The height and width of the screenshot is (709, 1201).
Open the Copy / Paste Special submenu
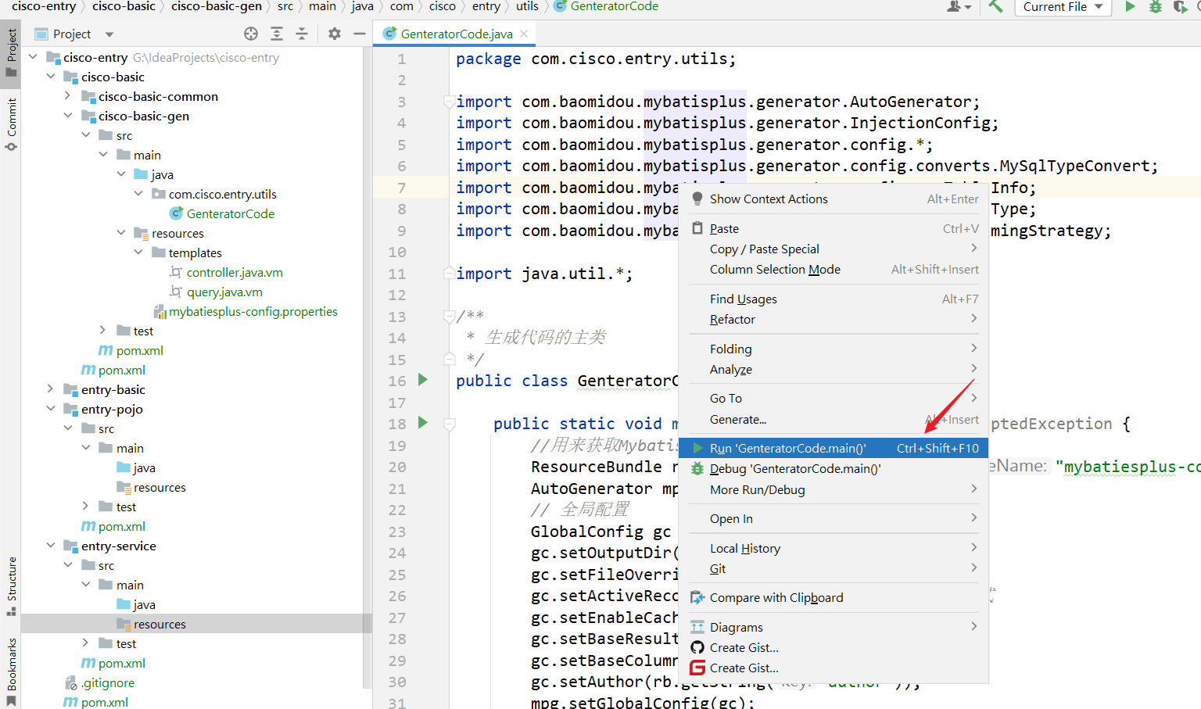(x=834, y=249)
